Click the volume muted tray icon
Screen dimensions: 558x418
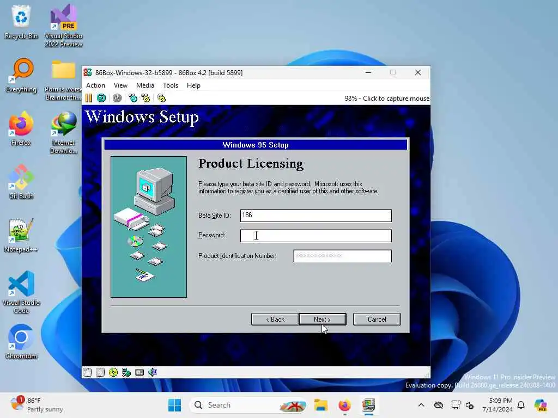point(470,405)
